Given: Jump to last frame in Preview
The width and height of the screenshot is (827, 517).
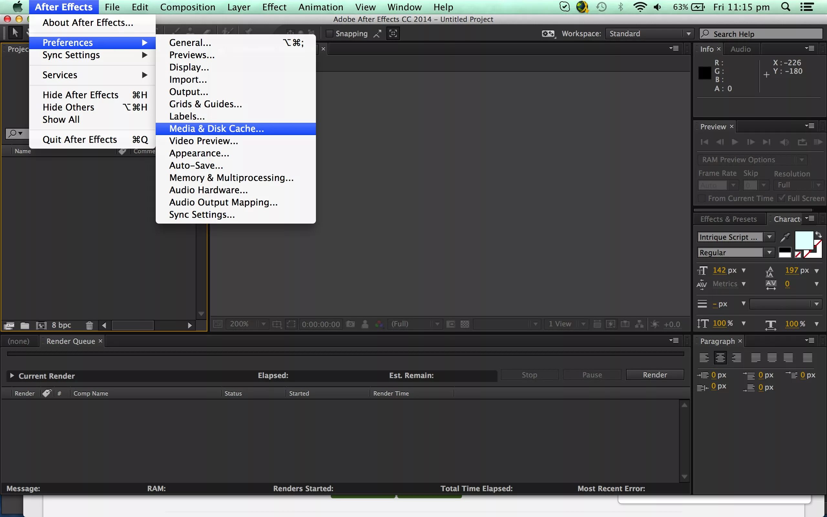Looking at the screenshot, I should click(767, 142).
